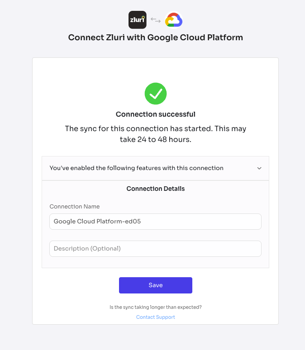Click the Save button label text
The width and height of the screenshot is (305, 350).
[x=156, y=285]
